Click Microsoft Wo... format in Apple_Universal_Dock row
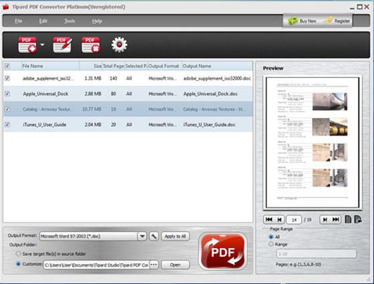 click(163, 94)
